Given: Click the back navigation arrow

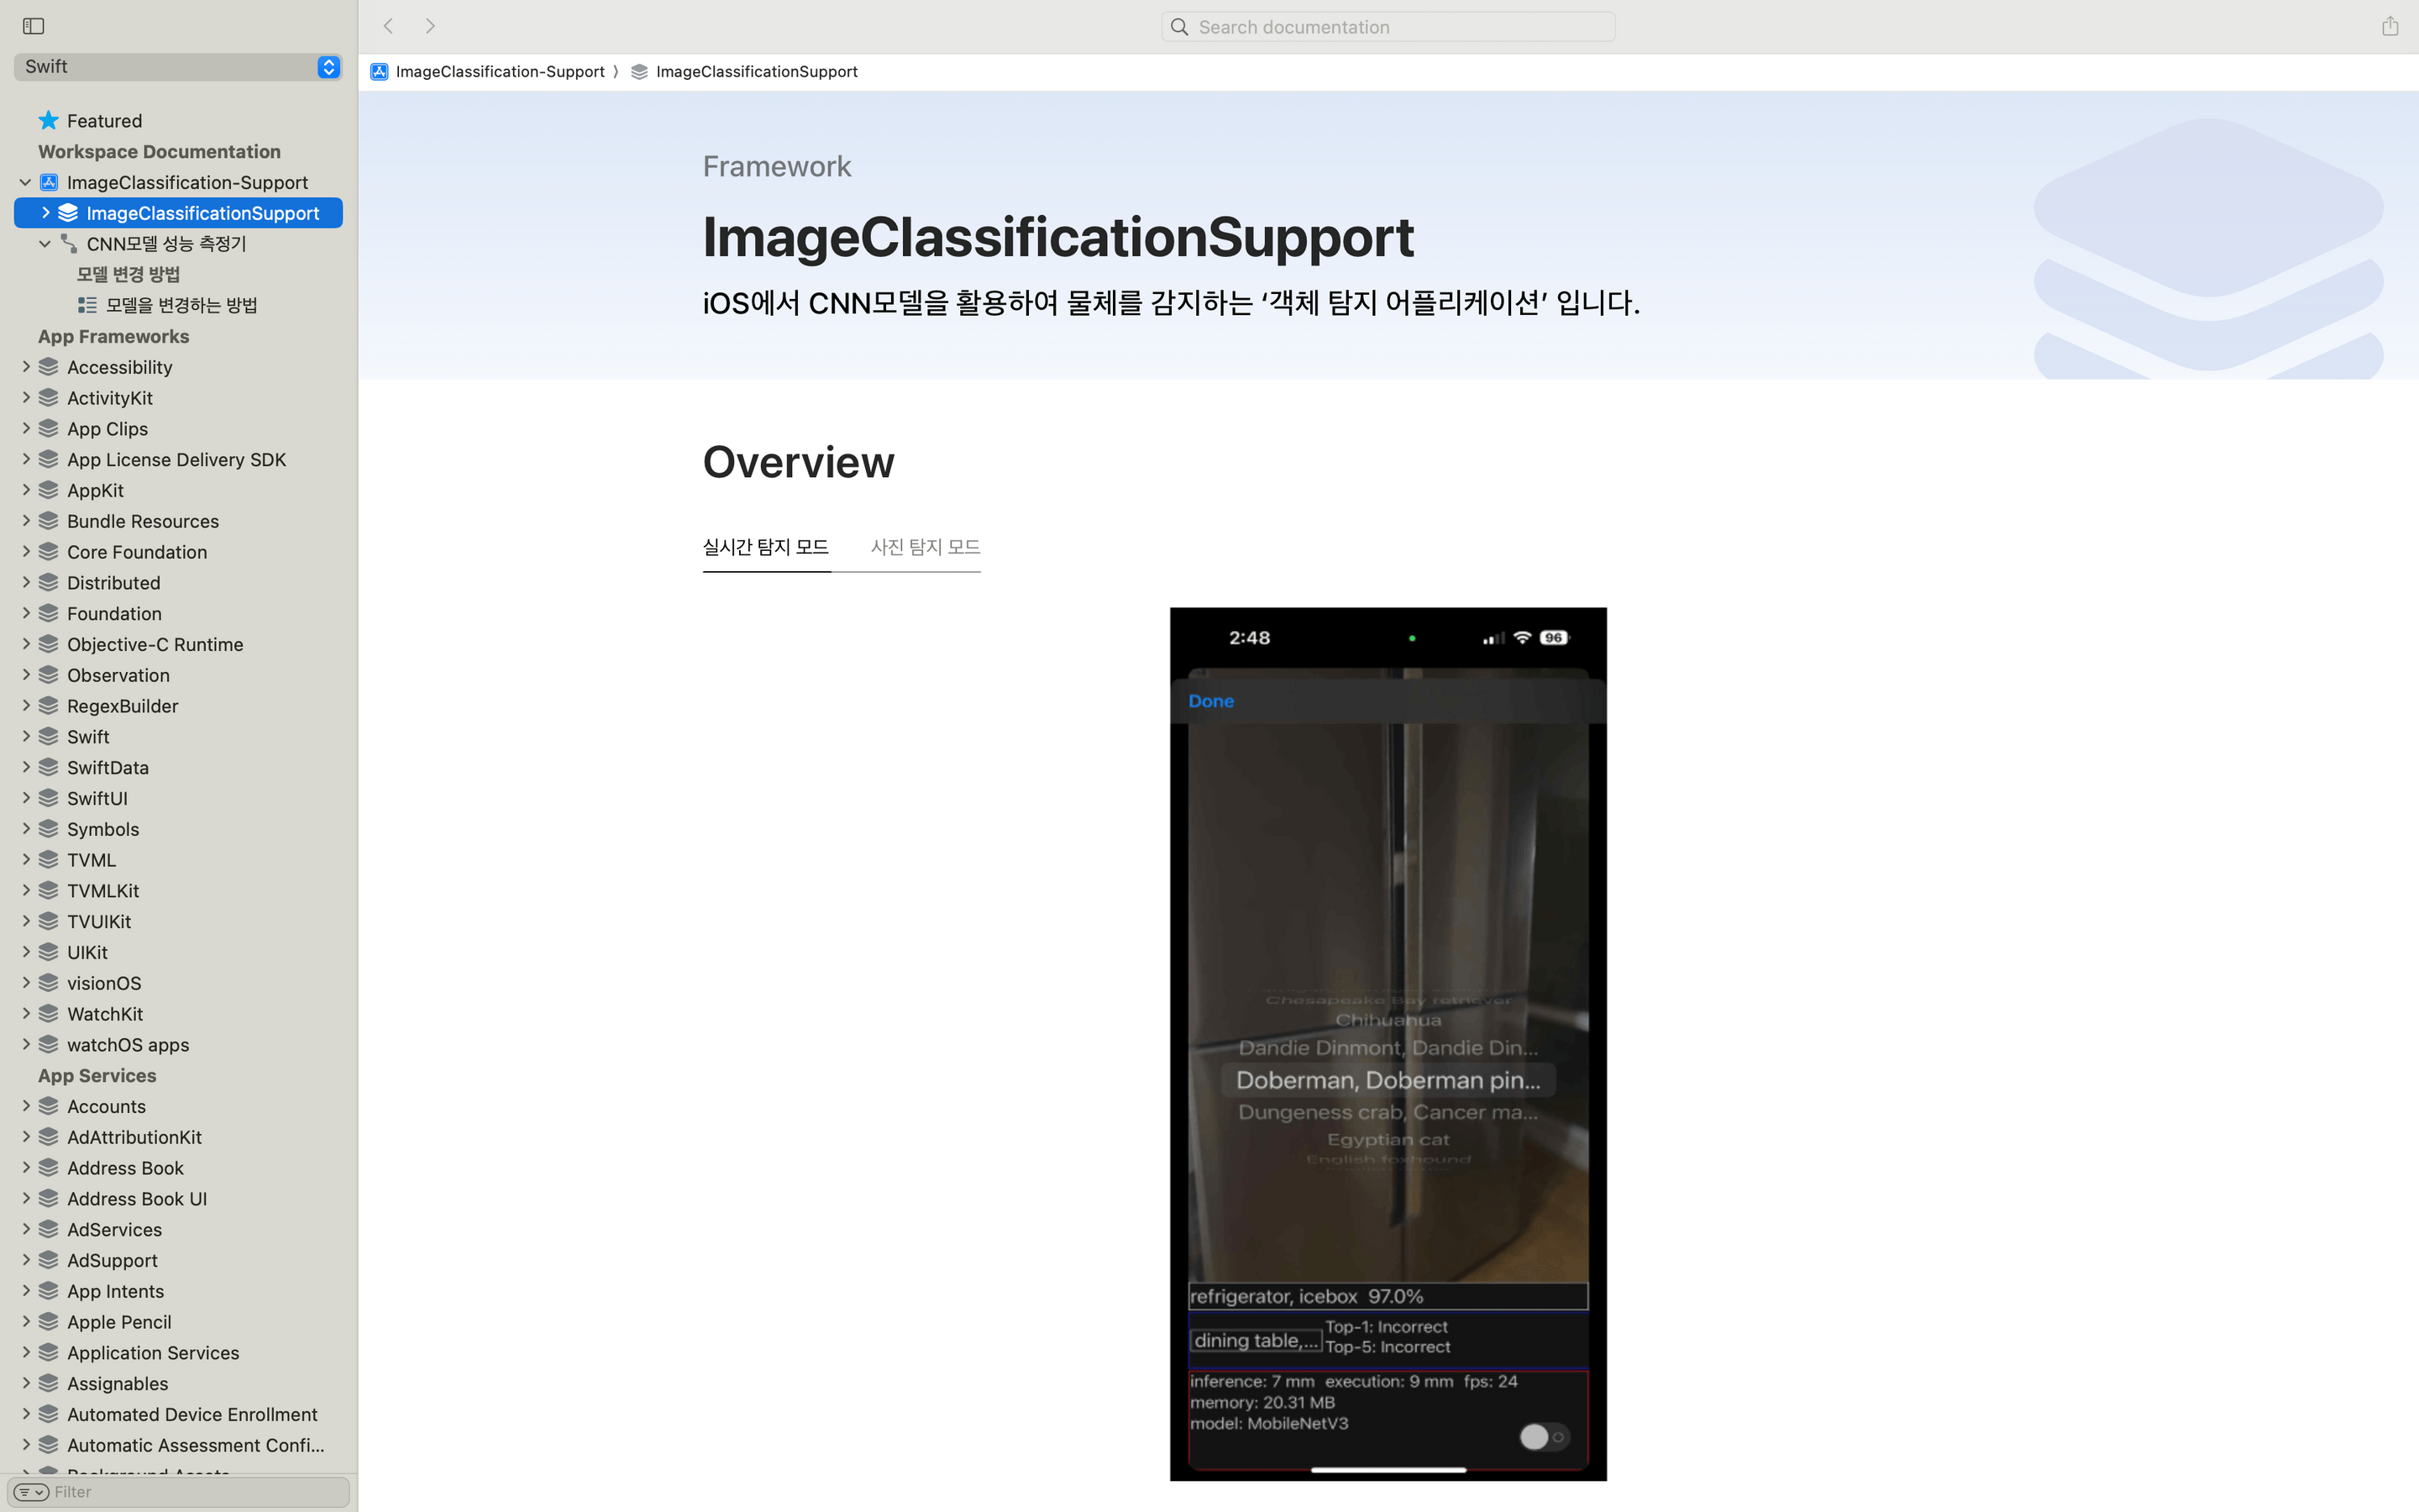Looking at the screenshot, I should (389, 26).
